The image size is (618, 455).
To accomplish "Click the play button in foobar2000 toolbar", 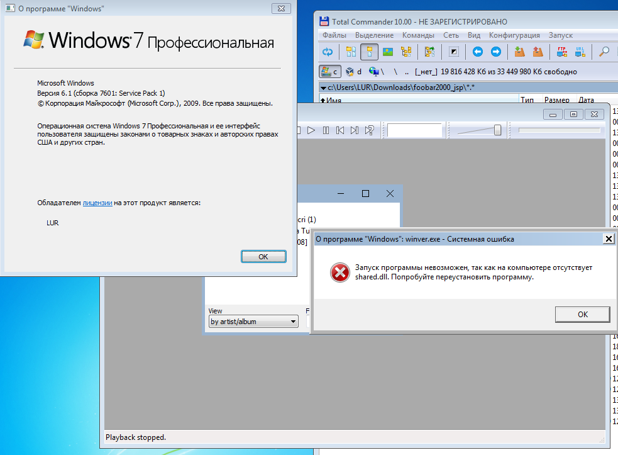I will click(311, 130).
